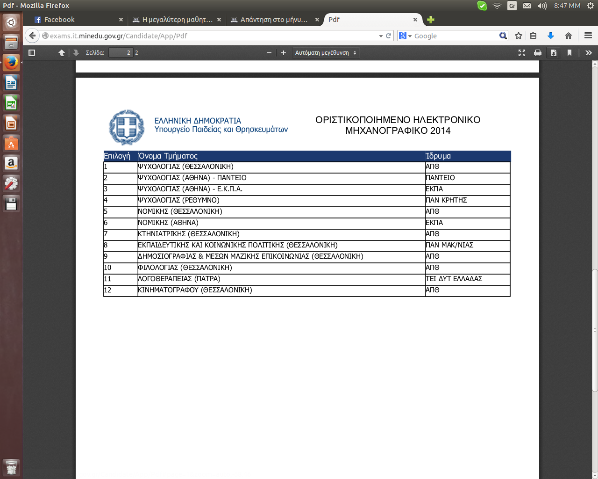This screenshot has height=479, width=598.
Task: Print the PDF document
Action: point(538,53)
